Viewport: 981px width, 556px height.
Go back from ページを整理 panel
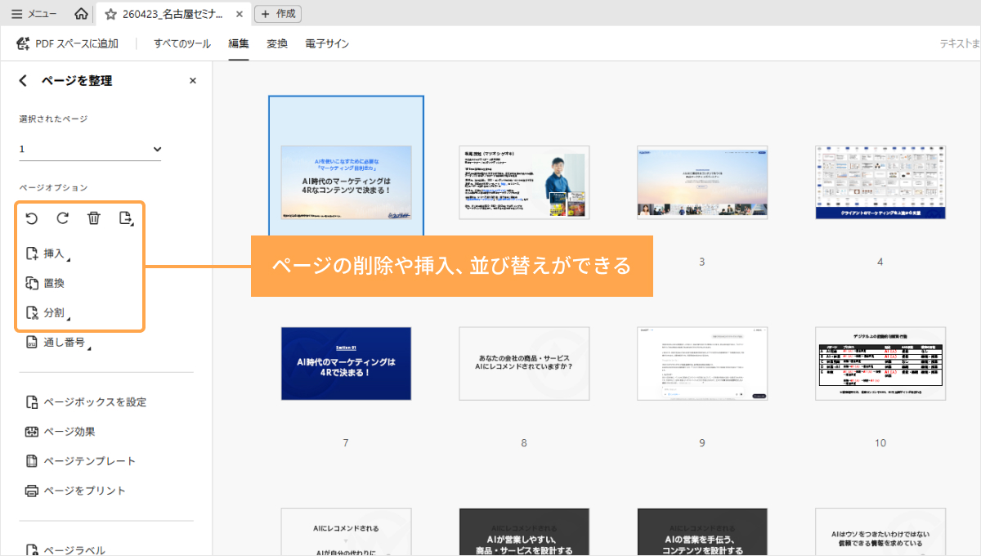tap(23, 80)
